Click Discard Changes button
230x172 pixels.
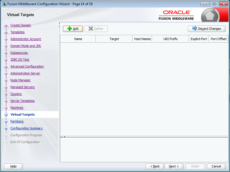207,29
